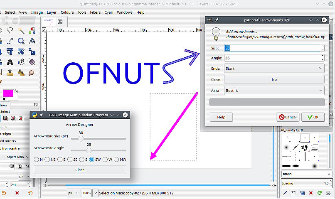This screenshot has height=199, width=335.
Task: Click Cancel in arrow-heads dialog
Action: click(x=288, y=117)
